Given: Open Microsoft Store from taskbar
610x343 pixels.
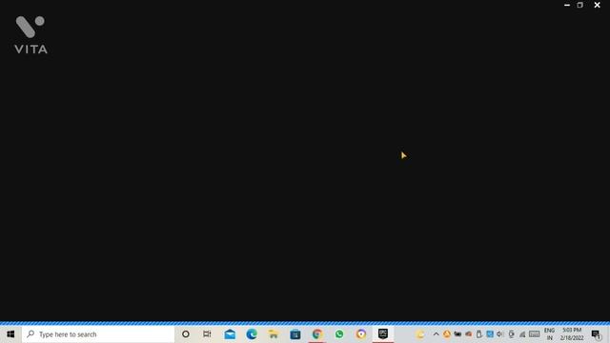Looking at the screenshot, I should click(295, 334).
